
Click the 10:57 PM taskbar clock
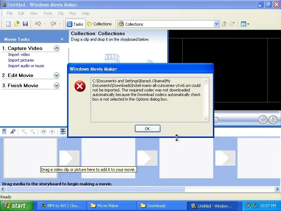(x=268, y=206)
